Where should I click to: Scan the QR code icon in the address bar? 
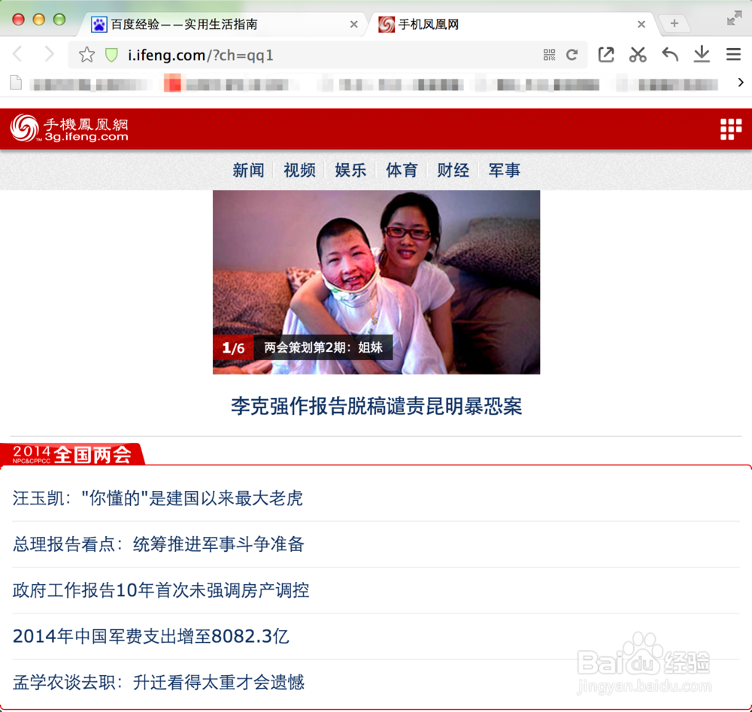coord(549,54)
